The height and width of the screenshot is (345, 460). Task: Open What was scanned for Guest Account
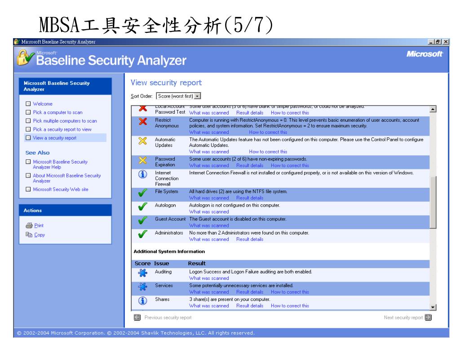pos(209,226)
